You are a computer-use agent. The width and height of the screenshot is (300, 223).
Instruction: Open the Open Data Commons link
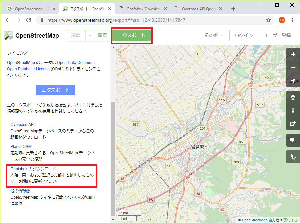coord(76,63)
